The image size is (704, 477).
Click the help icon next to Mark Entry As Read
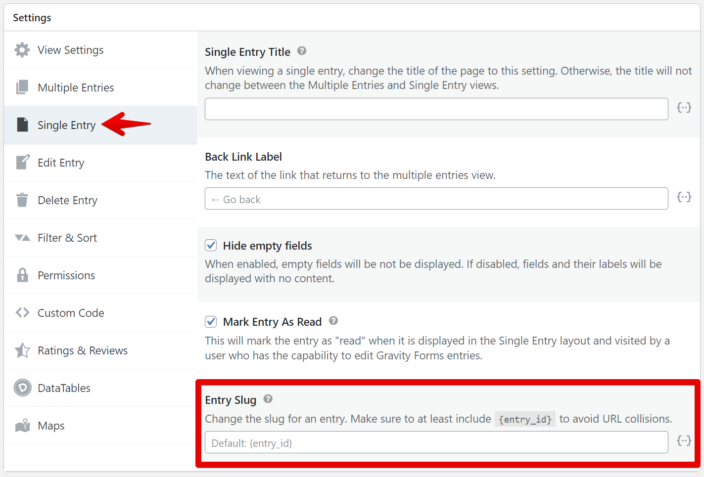coord(333,321)
